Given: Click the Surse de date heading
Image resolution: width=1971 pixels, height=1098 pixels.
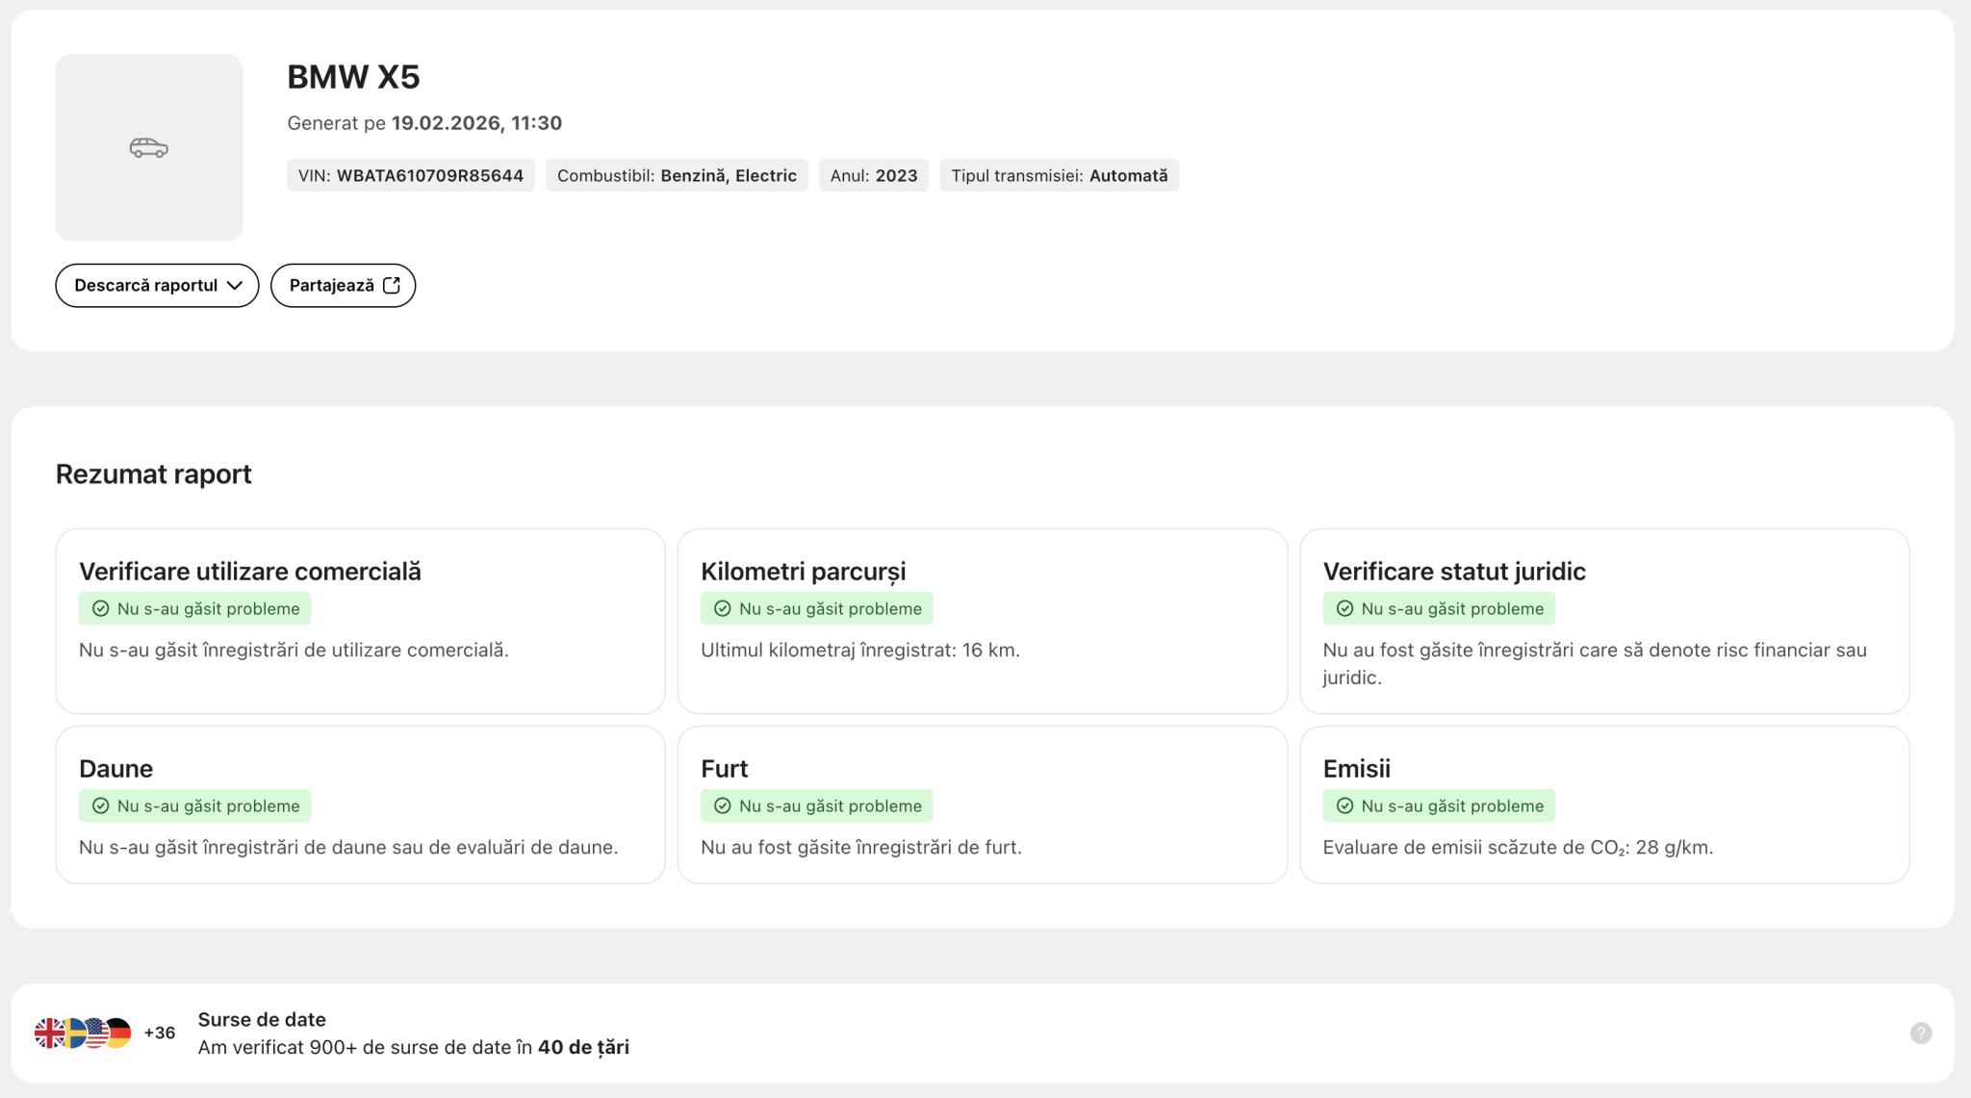Looking at the screenshot, I should tap(262, 1019).
